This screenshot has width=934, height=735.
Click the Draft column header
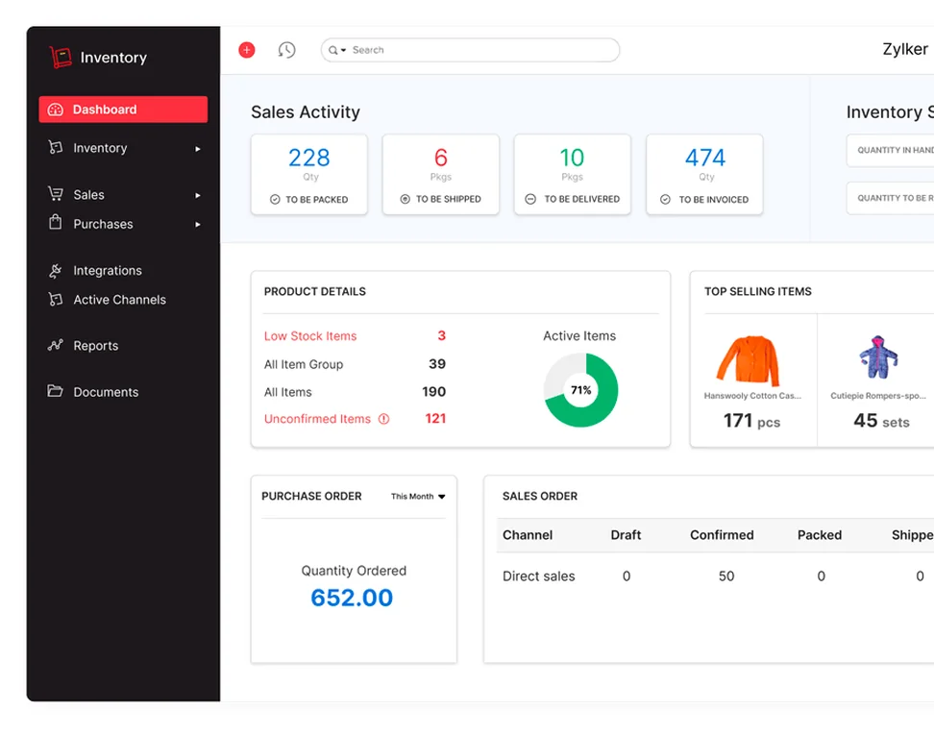(x=626, y=535)
